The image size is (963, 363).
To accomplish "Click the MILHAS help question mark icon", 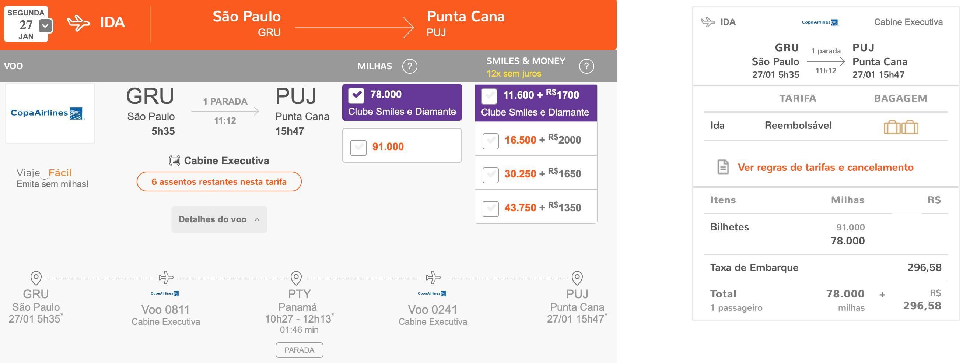I will coord(409,66).
